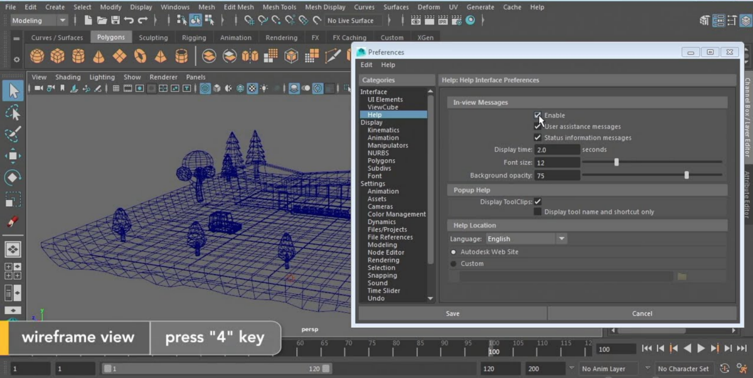Toggle the Modeling Toolkit icon top right
The width and height of the screenshot is (753, 378).
(705, 21)
